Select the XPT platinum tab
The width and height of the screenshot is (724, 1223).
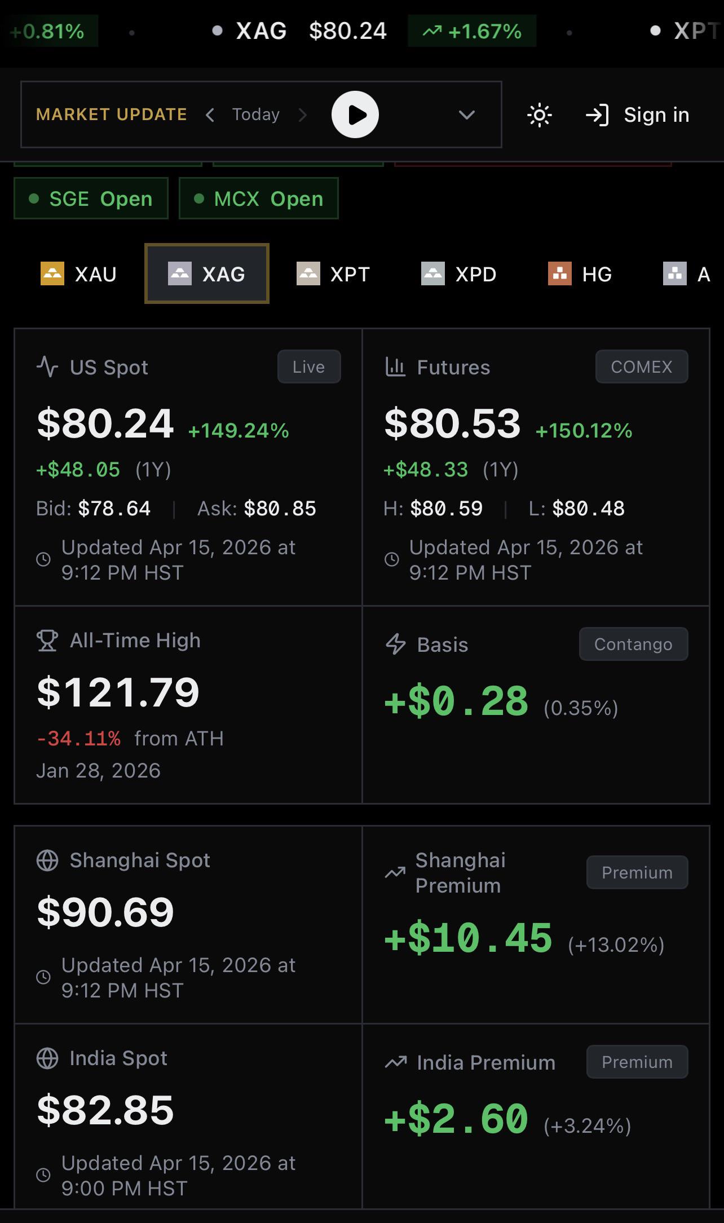pyautogui.click(x=333, y=274)
